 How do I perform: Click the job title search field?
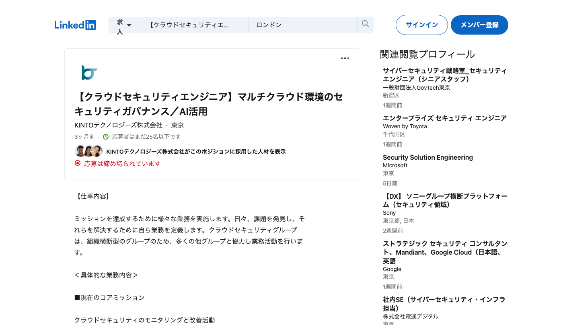[x=193, y=25]
